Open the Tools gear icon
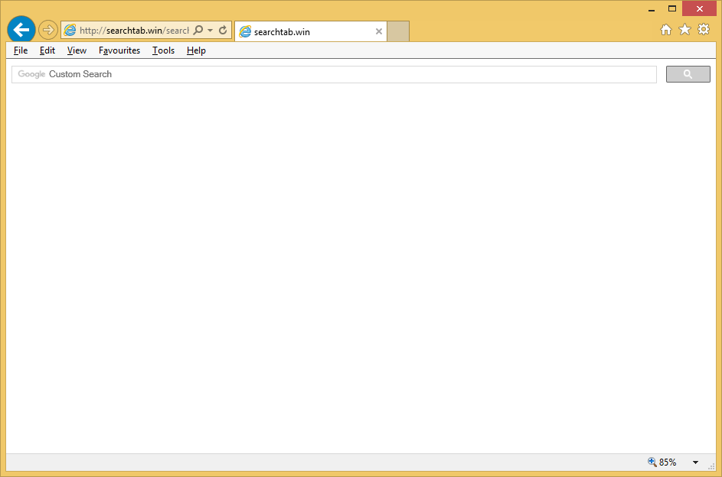The width and height of the screenshot is (722, 477). pos(704,29)
